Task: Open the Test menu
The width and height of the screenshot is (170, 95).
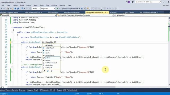Action: coord(48,5)
